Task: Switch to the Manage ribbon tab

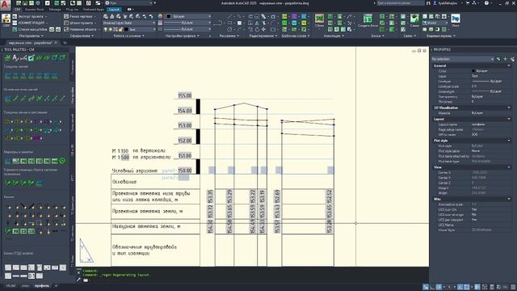Action: click(55, 10)
